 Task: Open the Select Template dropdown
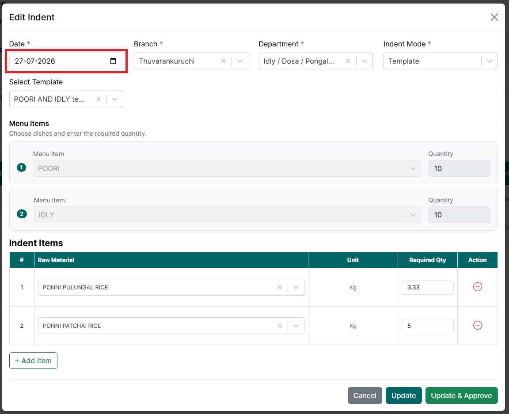[x=115, y=99]
